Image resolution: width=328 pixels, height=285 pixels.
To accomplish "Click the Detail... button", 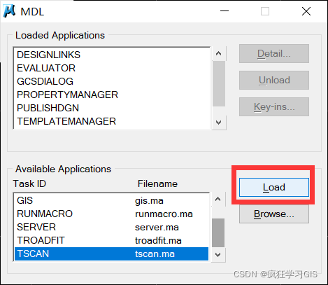I will [x=274, y=53].
